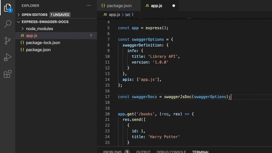Click the EXPLORER panel title
This screenshot has width=272, height=153.
tap(30, 6)
